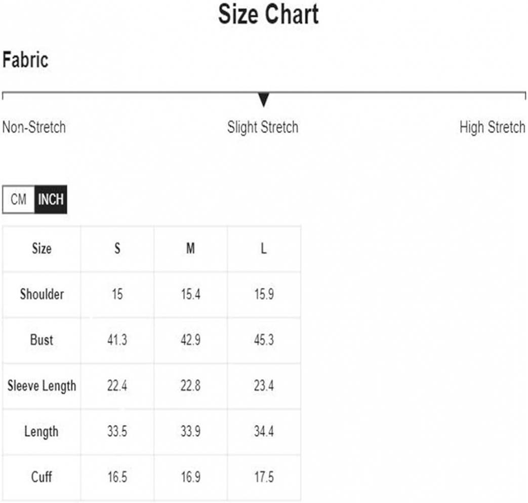The height and width of the screenshot is (503, 528).
Task: Click the Length row label
Action: pos(42,432)
